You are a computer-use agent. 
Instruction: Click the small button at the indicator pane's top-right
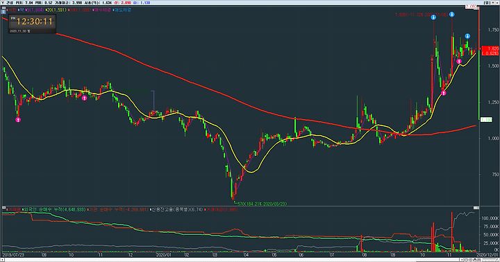coord(476,208)
